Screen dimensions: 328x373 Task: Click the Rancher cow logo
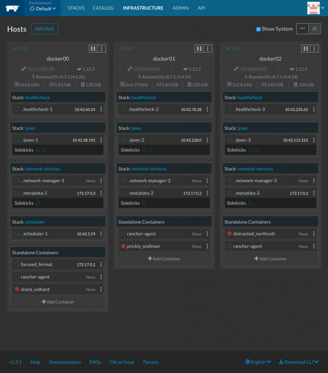[x=12, y=8]
